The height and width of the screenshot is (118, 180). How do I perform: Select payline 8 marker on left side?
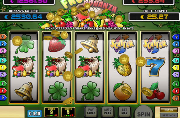[3, 37]
